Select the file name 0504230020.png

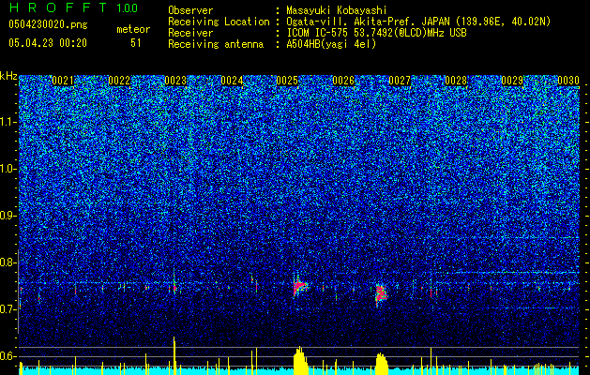click(x=48, y=24)
